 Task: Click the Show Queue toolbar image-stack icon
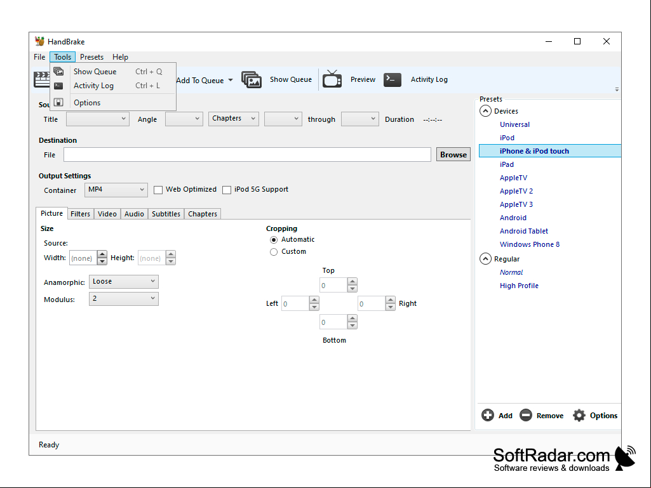point(252,79)
